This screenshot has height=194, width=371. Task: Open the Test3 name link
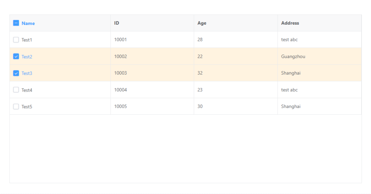pyautogui.click(x=27, y=73)
